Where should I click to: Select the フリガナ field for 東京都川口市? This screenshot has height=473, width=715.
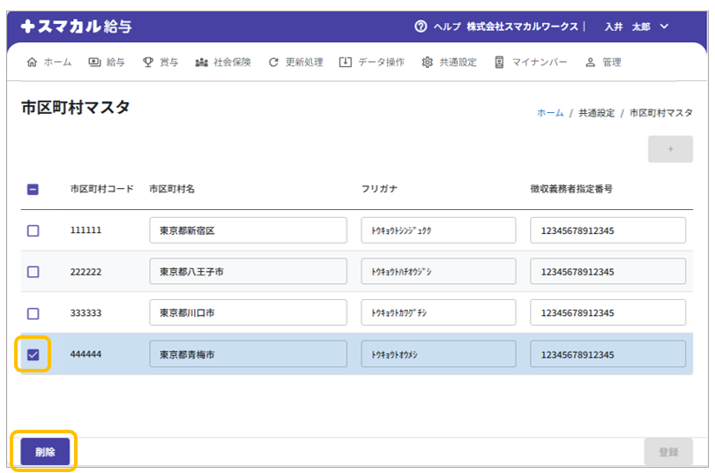pos(438,312)
